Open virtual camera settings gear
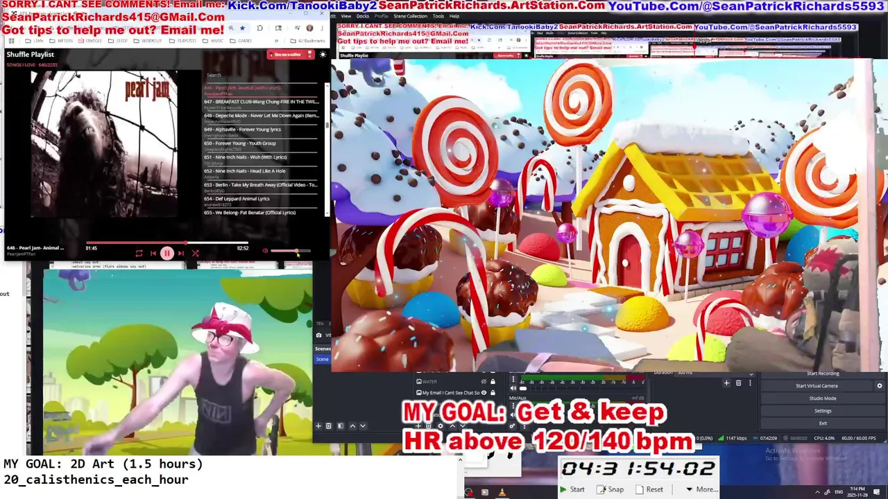 (880, 386)
